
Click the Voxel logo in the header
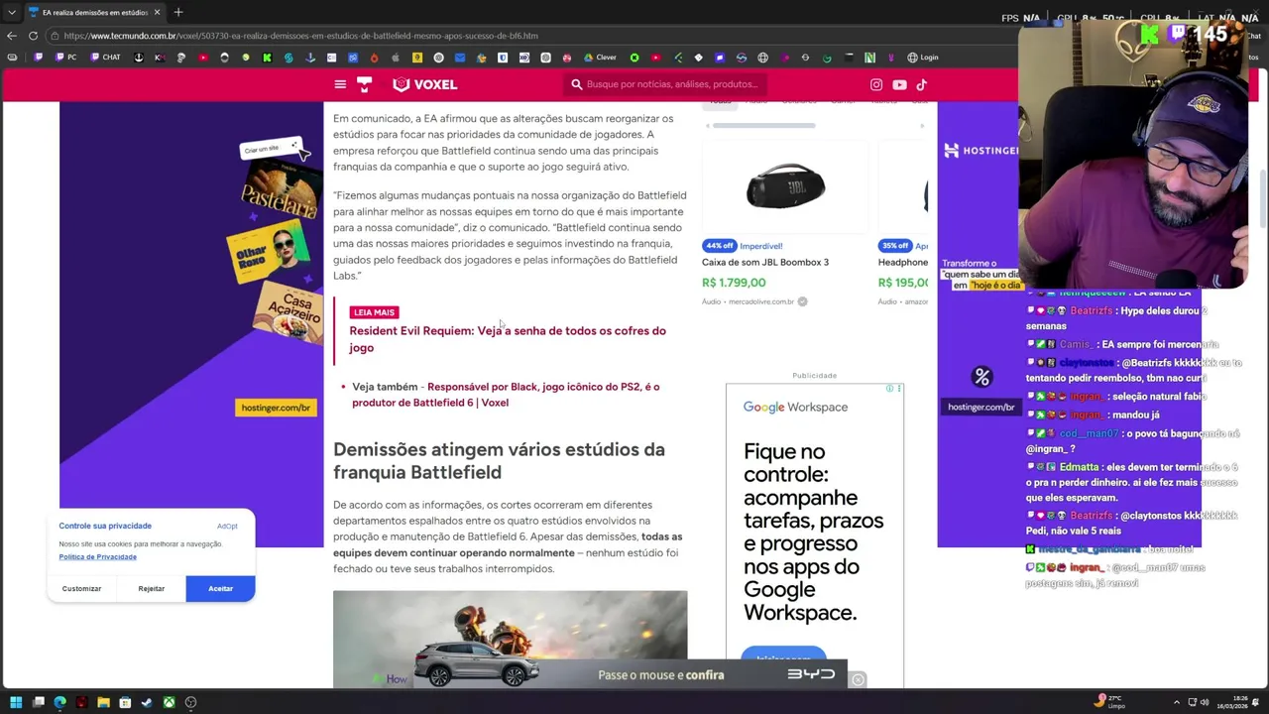point(424,84)
